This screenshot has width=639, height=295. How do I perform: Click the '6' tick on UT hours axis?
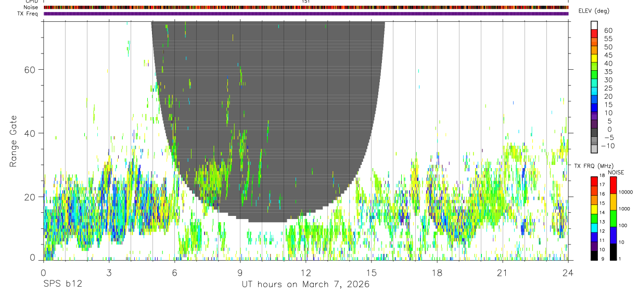(174, 272)
